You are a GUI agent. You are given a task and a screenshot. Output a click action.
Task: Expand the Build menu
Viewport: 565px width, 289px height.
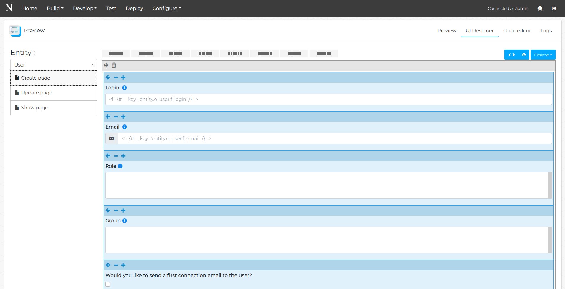[x=55, y=8]
